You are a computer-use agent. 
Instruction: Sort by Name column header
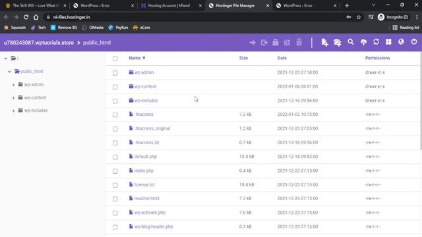137,58
